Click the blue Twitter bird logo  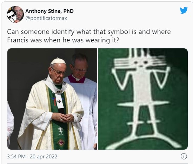184,10
